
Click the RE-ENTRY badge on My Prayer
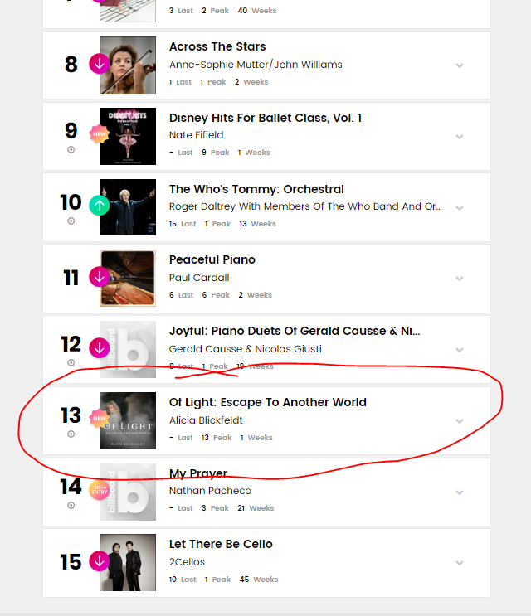pyautogui.click(x=99, y=490)
